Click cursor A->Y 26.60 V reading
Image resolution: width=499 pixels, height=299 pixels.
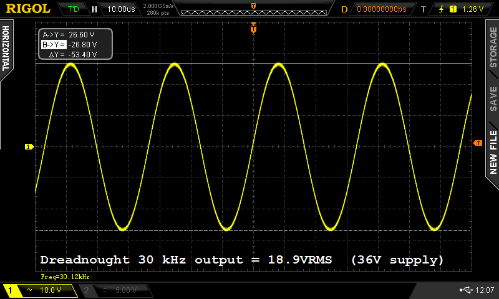69,35
